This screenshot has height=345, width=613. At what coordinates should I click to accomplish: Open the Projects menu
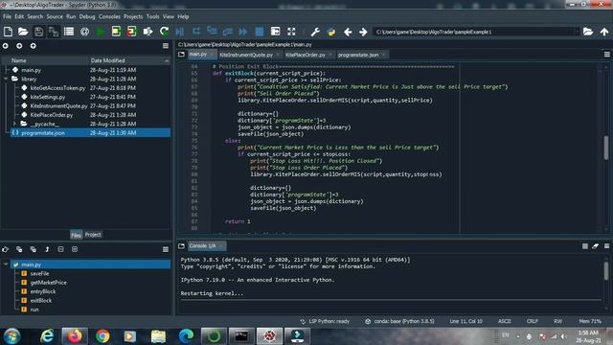(133, 16)
